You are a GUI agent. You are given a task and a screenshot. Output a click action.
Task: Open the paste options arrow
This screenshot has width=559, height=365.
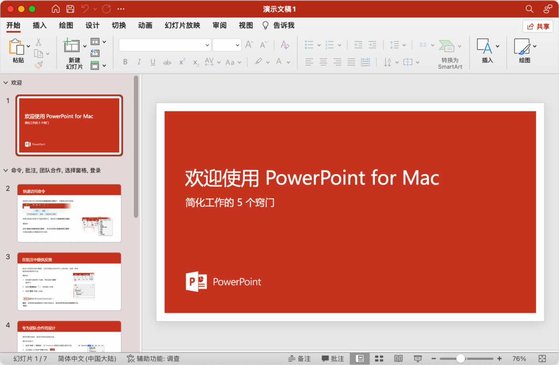(x=29, y=46)
